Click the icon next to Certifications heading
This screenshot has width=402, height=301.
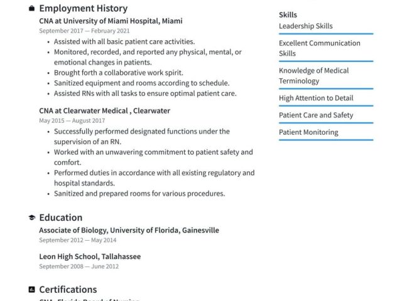coord(31,290)
